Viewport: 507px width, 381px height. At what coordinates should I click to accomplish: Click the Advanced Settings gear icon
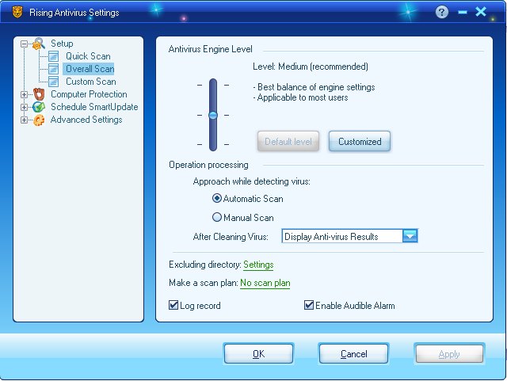39,120
